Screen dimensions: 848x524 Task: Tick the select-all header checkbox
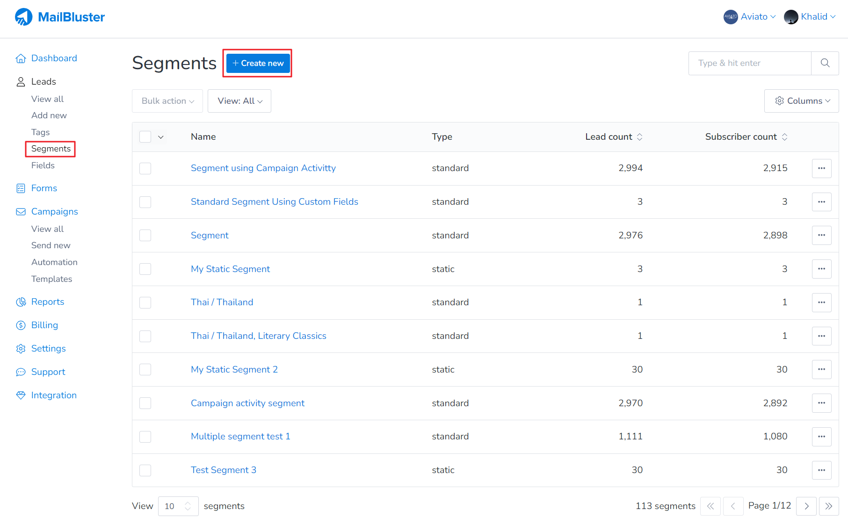(145, 137)
